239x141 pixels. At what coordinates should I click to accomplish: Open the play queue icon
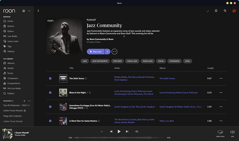137,132
